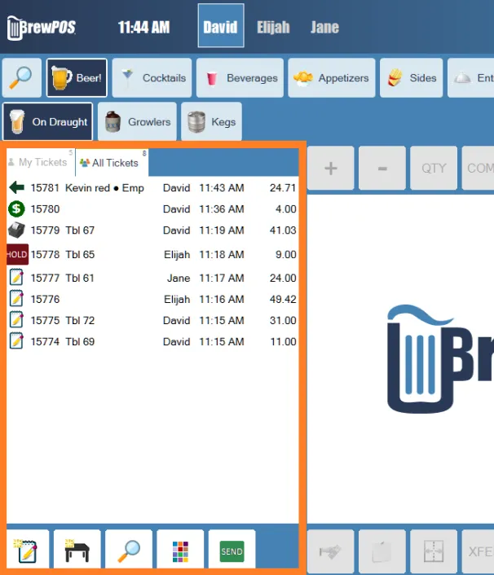
Task: Open printed ticket 15779 Tbl 67
Action: pos(152,230)
